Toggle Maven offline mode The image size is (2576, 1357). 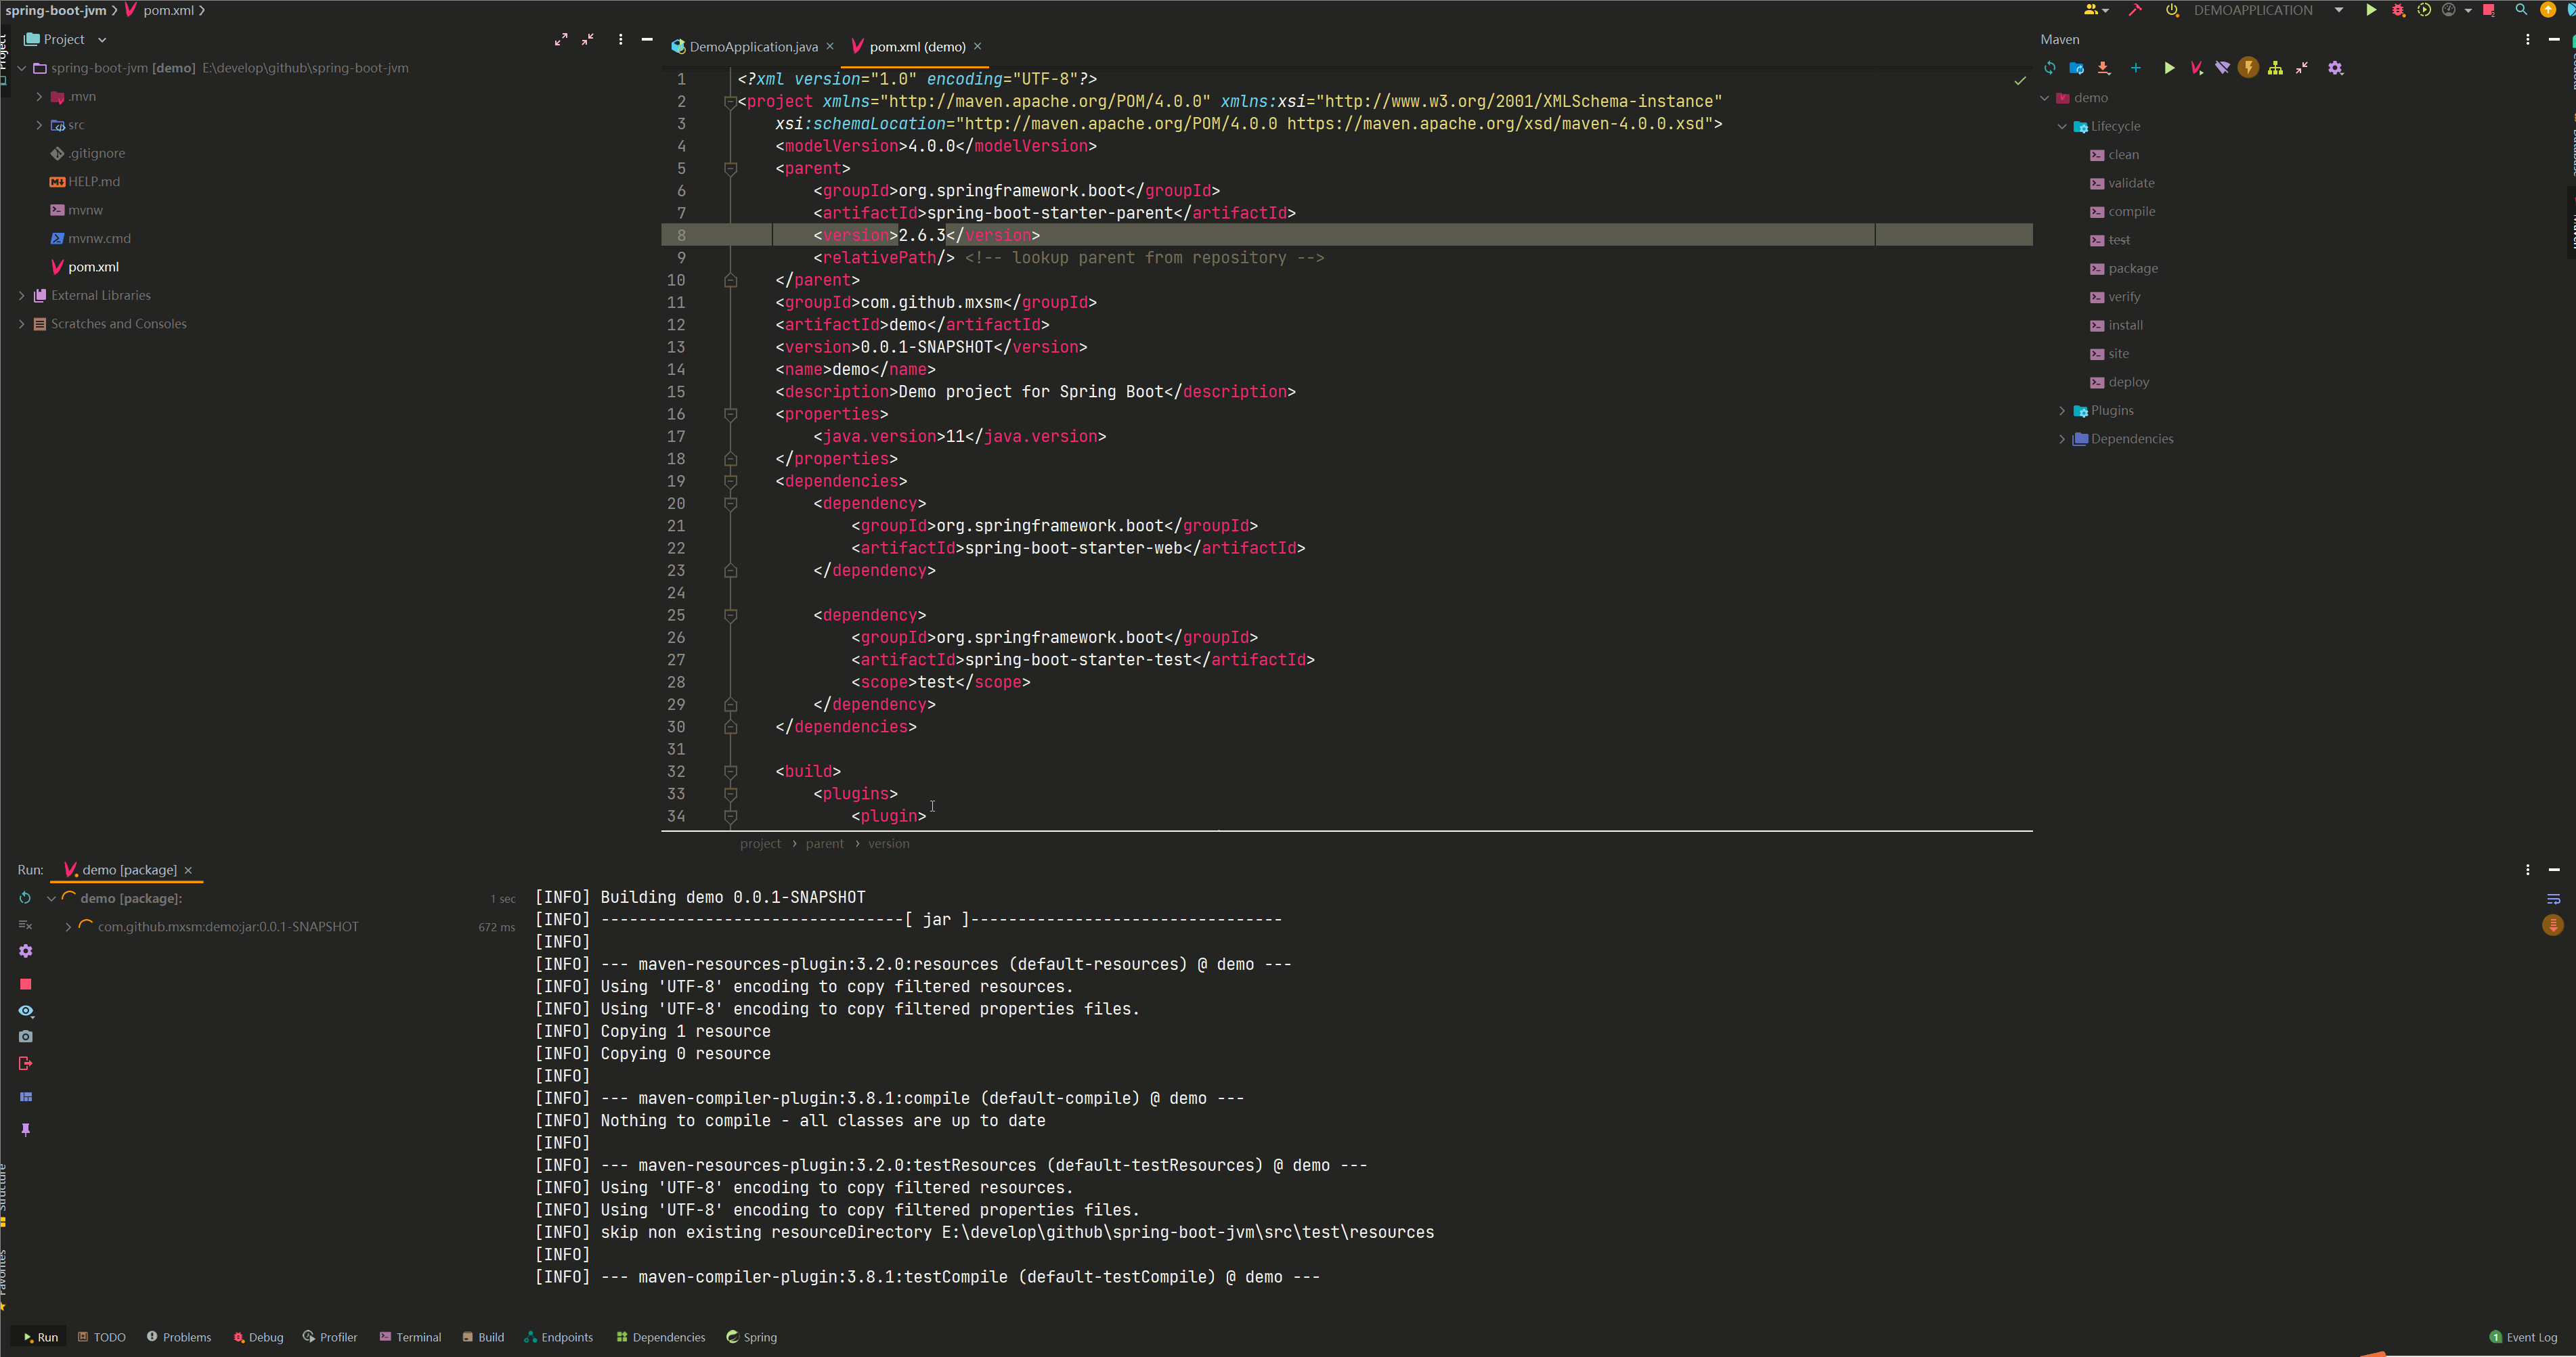pos(2222,68)
